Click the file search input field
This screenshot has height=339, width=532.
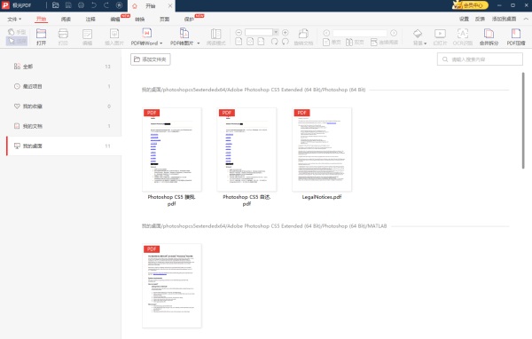(480, 59)
